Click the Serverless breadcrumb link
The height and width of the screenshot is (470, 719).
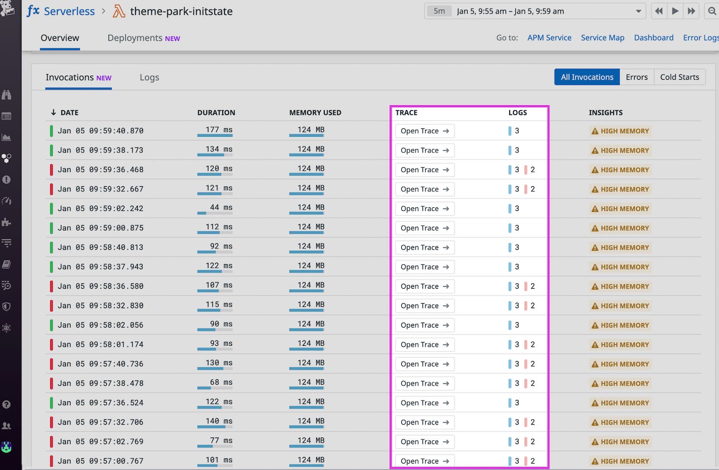69,11
